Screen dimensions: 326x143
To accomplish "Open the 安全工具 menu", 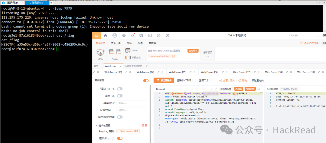I will click(116, 43).
